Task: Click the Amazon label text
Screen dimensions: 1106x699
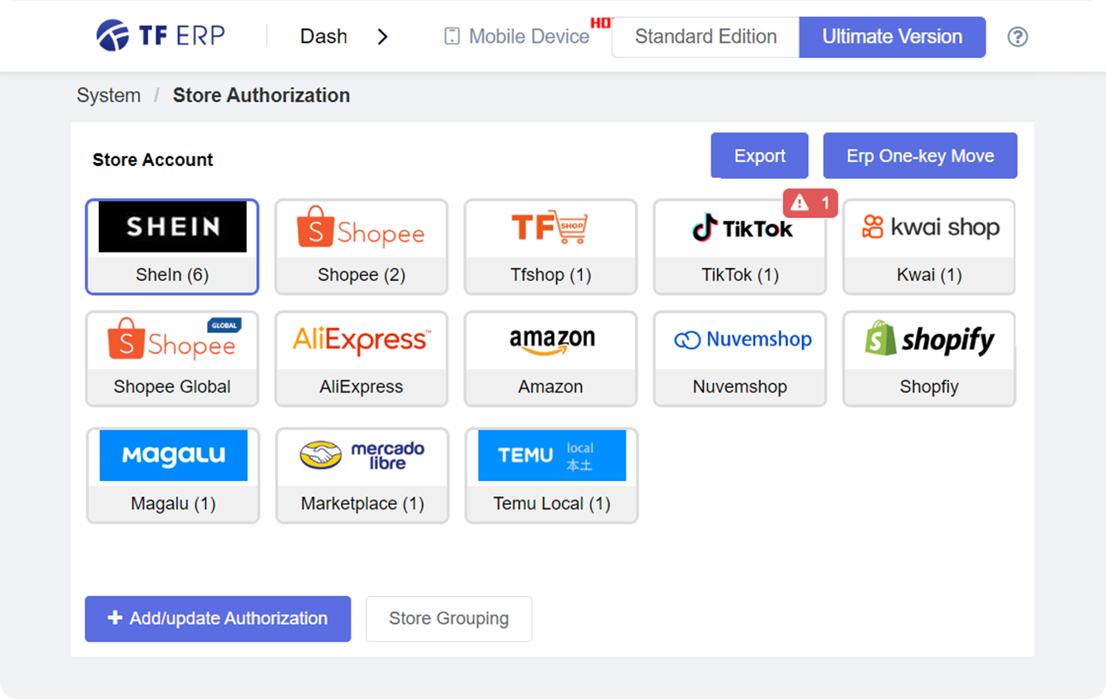Action: point(551,386)
